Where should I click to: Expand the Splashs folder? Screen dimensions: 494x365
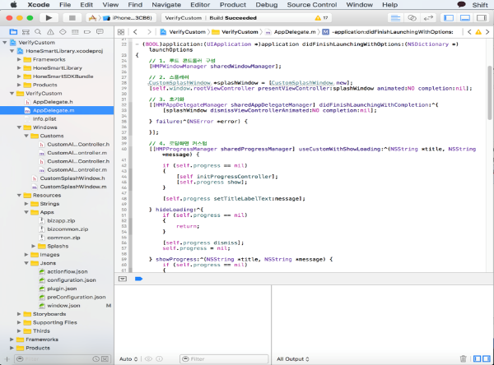[x=34, y=247]
